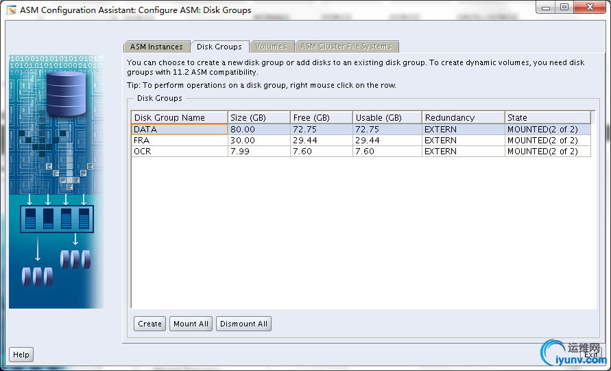Viewport: 611px width, 371px height.
Task: Select the DATA disk group name cell
Action: 180,130
